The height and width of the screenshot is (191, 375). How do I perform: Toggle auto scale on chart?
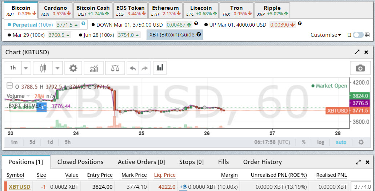click(341, 142)
